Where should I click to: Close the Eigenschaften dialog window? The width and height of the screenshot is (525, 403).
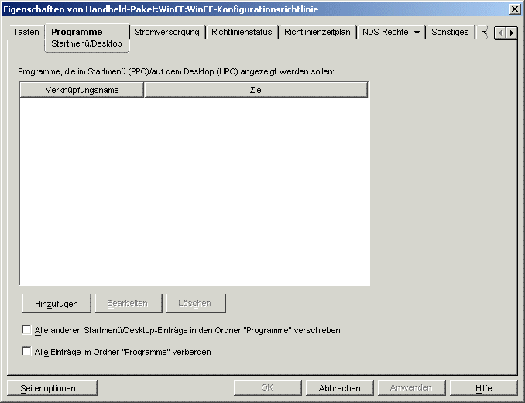pyautogui.click(x=515, y=9)
